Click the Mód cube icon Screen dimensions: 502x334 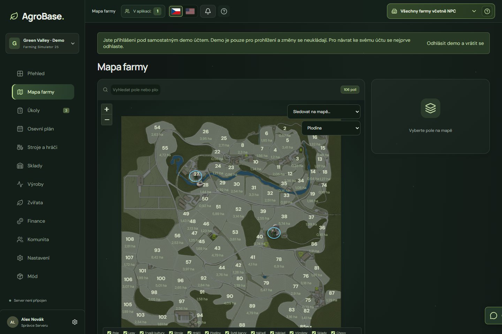(20, 276)
